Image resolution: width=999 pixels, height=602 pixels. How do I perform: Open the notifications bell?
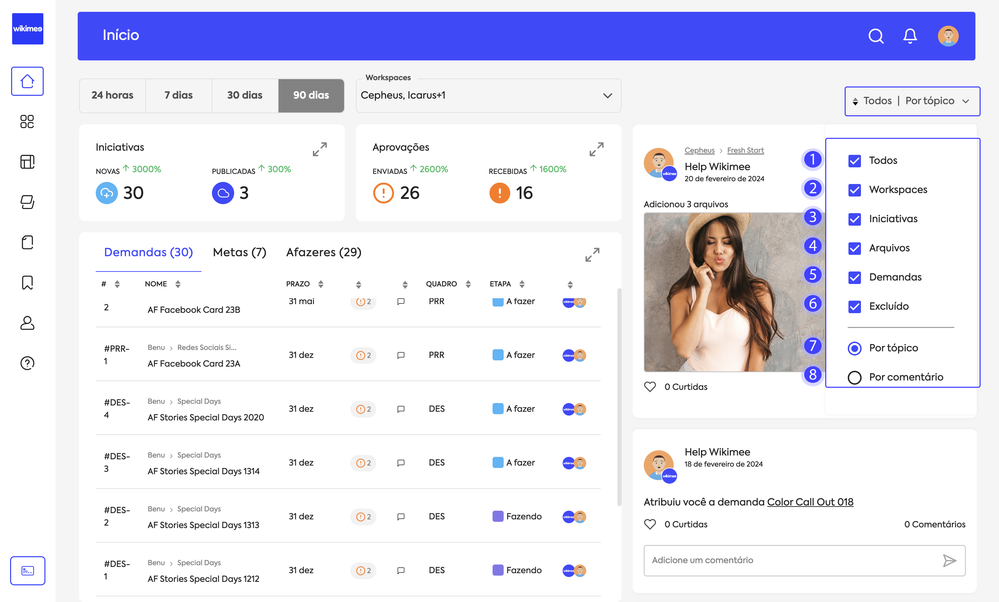tap(910, 36)
